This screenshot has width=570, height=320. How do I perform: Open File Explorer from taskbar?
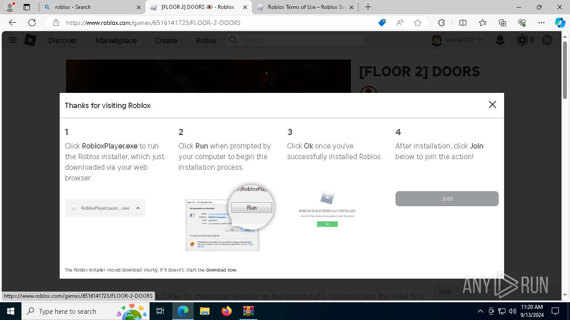(204, 311)
